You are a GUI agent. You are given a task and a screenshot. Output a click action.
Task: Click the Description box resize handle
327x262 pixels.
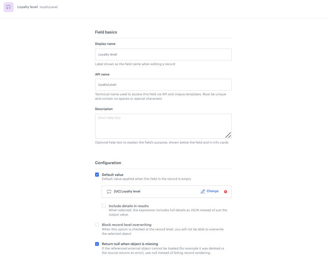[228, 135]
